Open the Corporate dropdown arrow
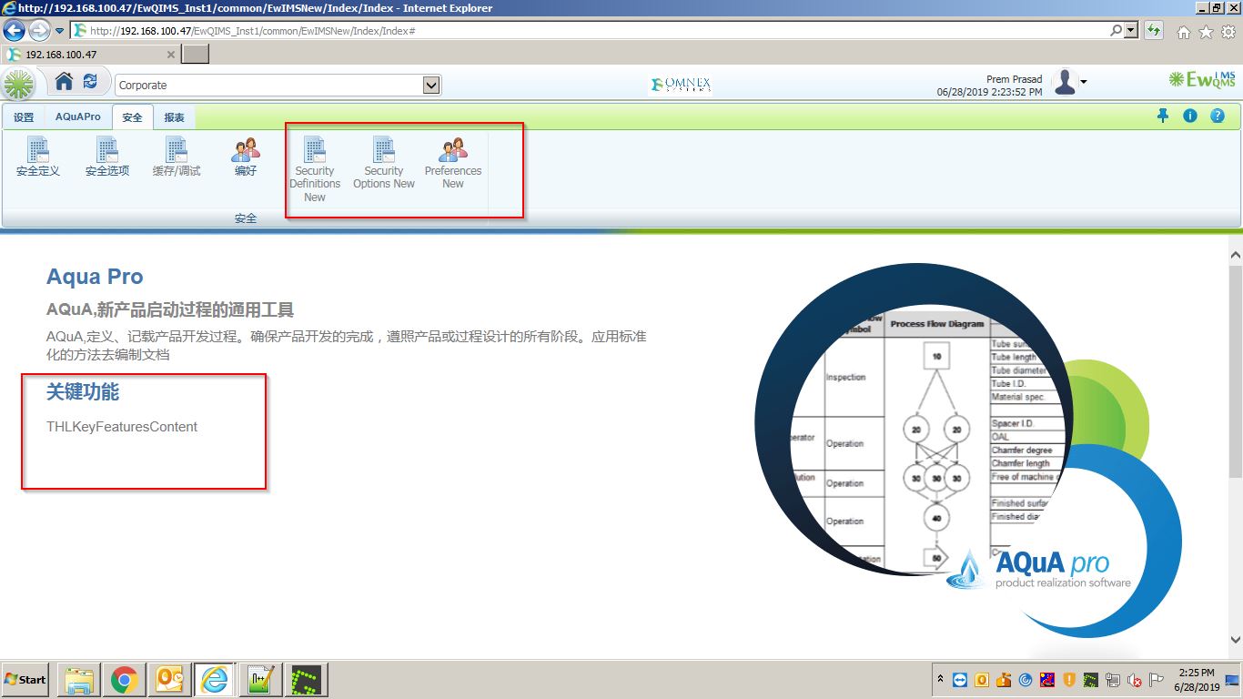The image size is (1243, 699). pos(431,85)
